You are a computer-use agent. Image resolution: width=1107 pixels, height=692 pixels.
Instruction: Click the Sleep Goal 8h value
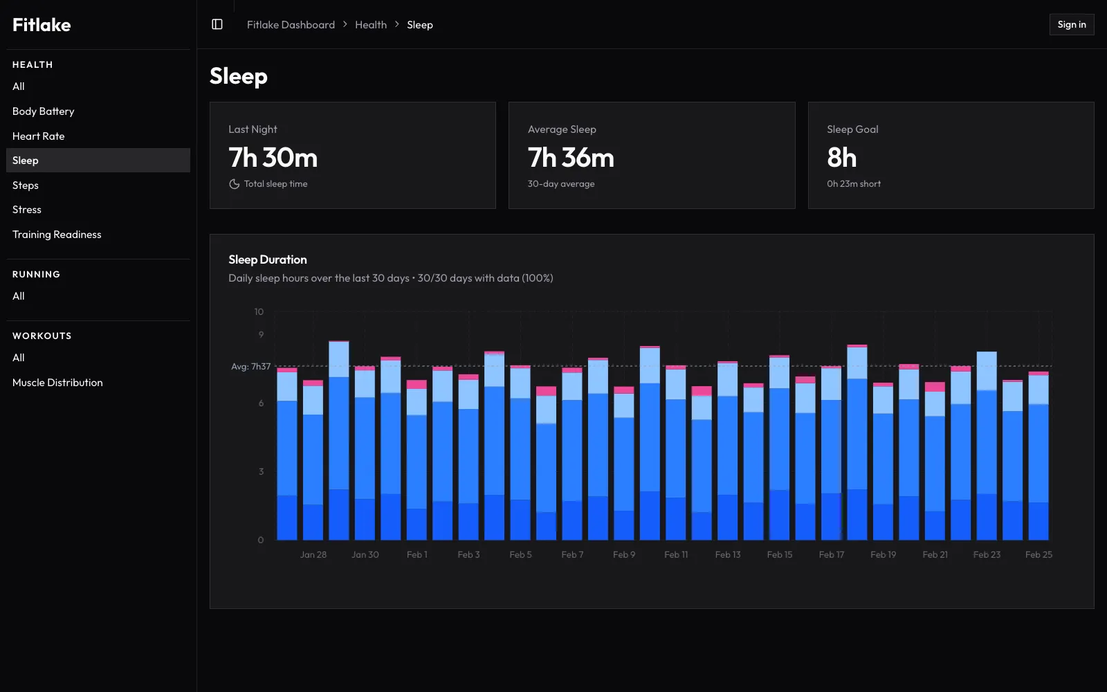[842, 158]
